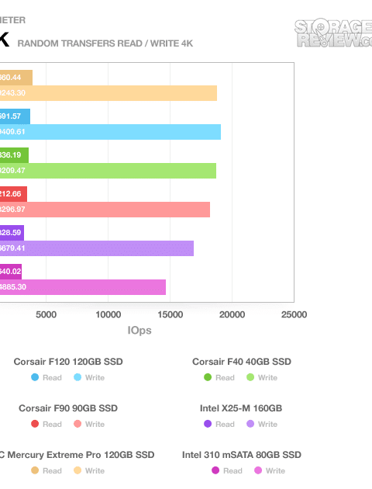Select the Intel 310 mSATA 80GB SSD title
This screenshot has height=489, width=372.
coord(242,455)
